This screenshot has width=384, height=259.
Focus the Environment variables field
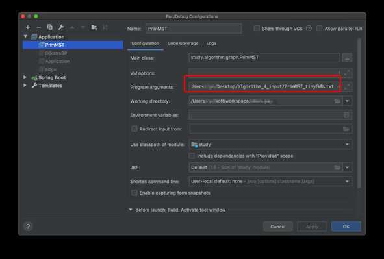270,115
